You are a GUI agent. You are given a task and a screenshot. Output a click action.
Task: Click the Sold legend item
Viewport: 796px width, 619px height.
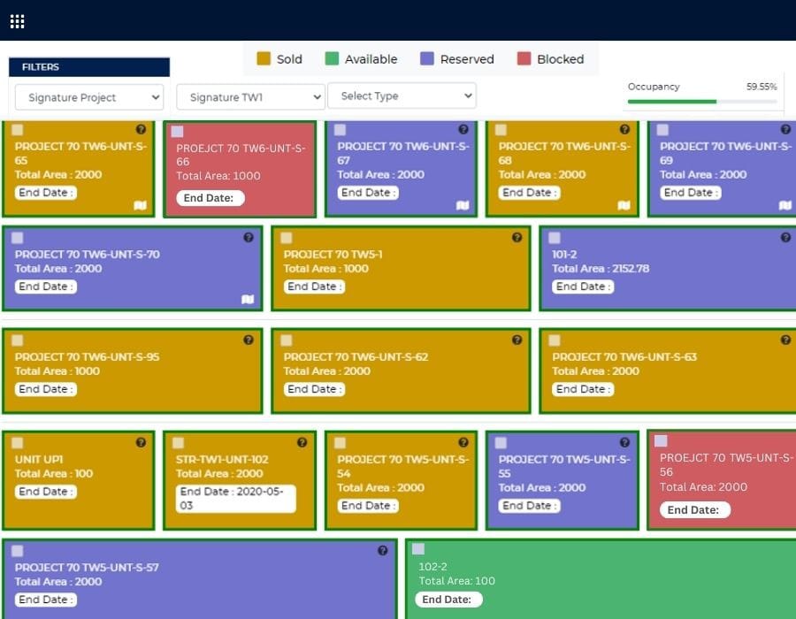click(x=279, y=59)
